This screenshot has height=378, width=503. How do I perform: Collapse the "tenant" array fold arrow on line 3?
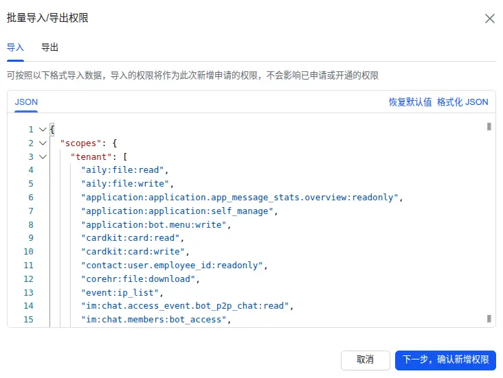[43, 157]
